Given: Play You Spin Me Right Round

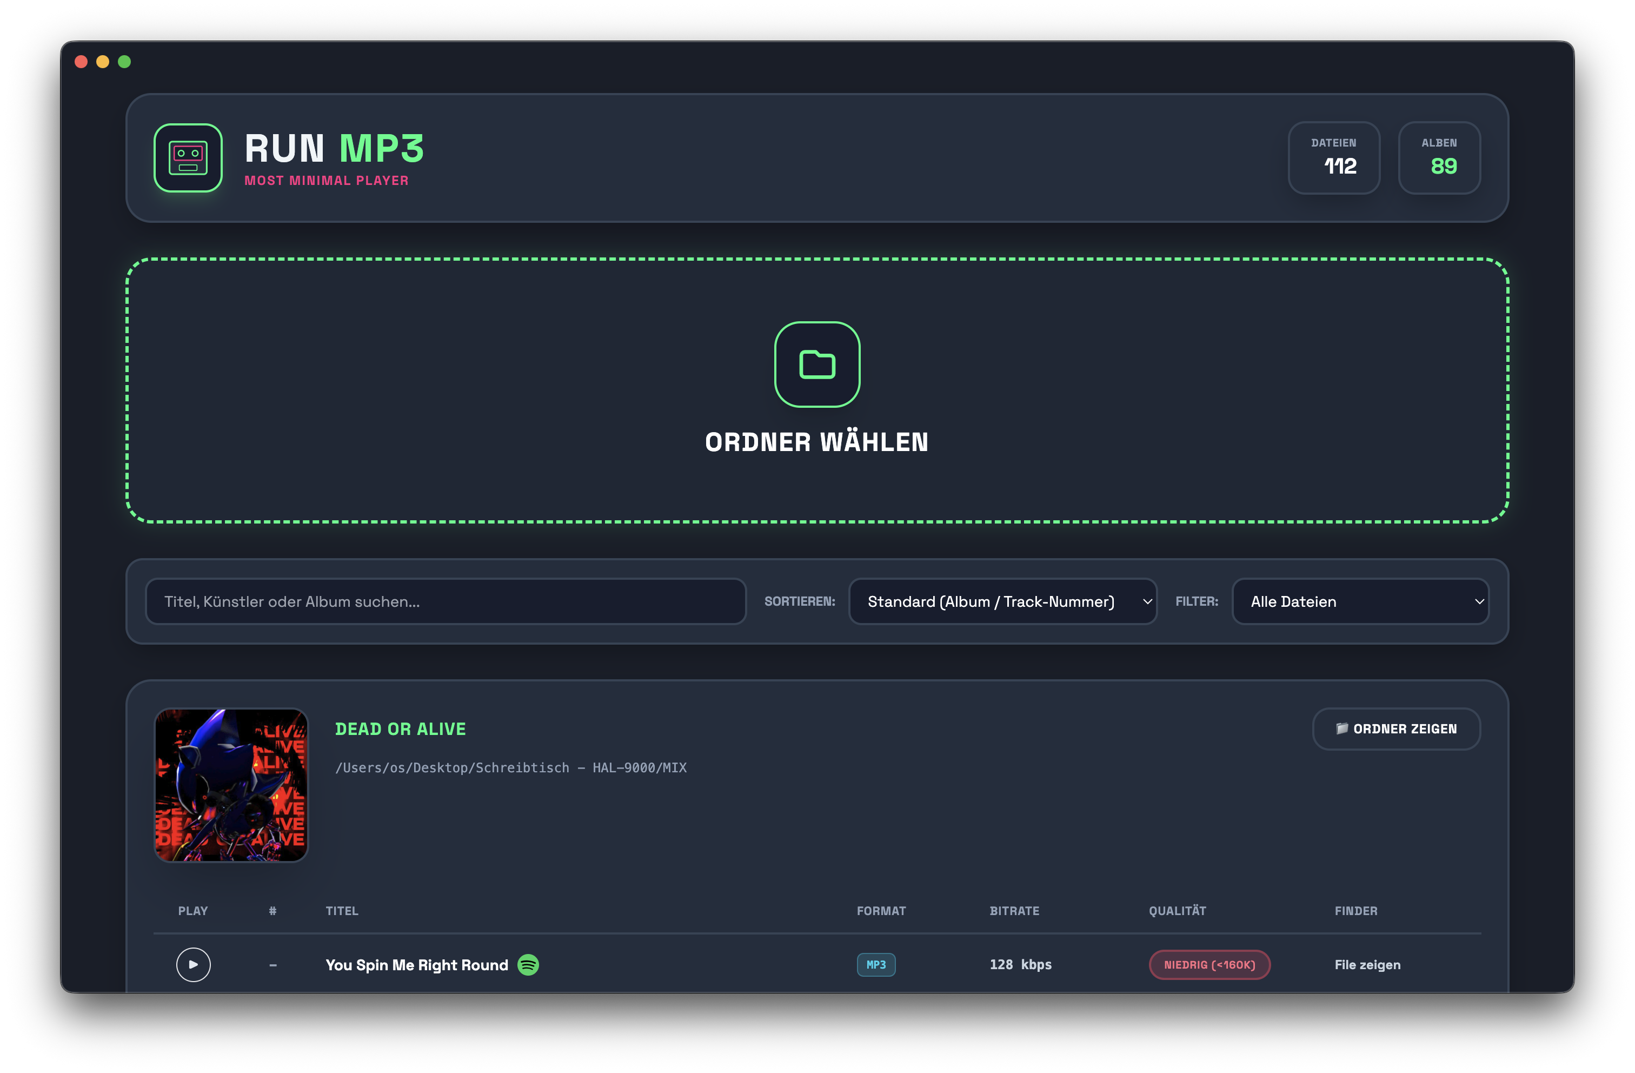Looking at the screenshot, I should click(x=193, y=964).
